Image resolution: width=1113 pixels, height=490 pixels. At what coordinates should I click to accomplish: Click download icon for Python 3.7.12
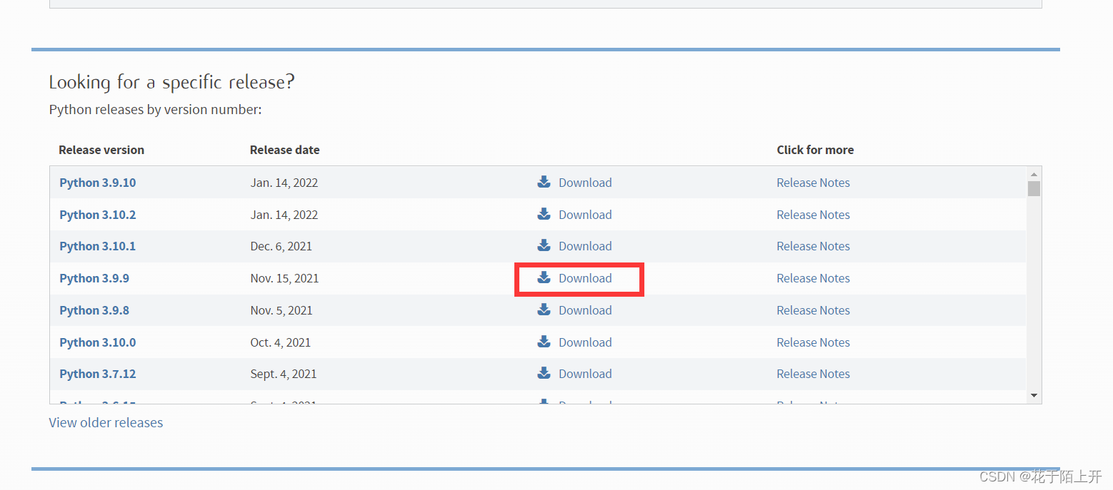point(544,373)
